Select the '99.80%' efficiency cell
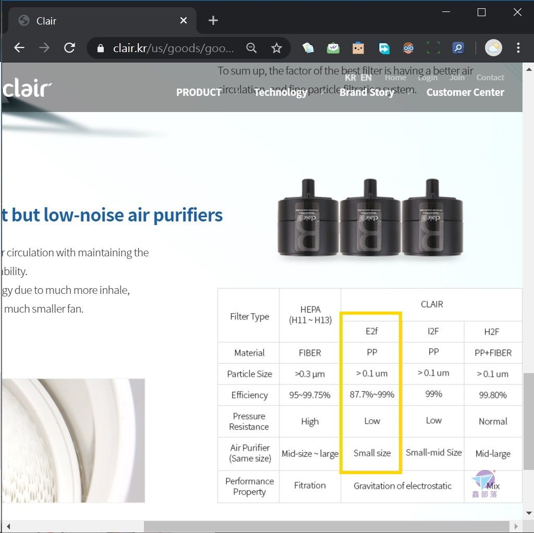The image size is (534, 533). (x=493, y=395)
